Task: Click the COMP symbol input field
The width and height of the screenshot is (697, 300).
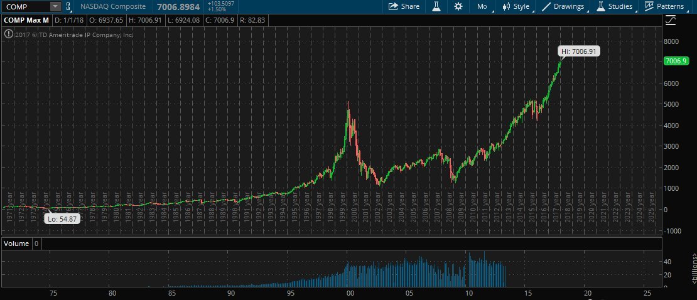Action: 25,7
